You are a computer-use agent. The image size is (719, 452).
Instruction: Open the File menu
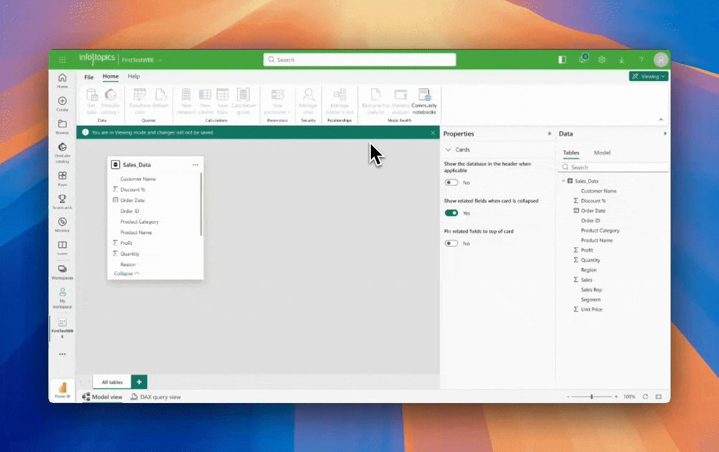tap(89, 77)
